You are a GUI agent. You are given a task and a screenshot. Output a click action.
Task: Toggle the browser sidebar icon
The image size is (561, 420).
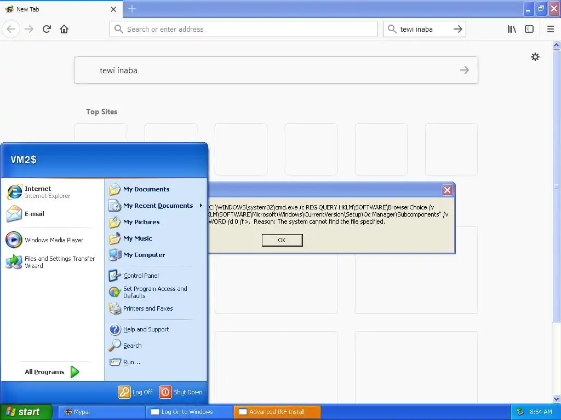[529, 29]
